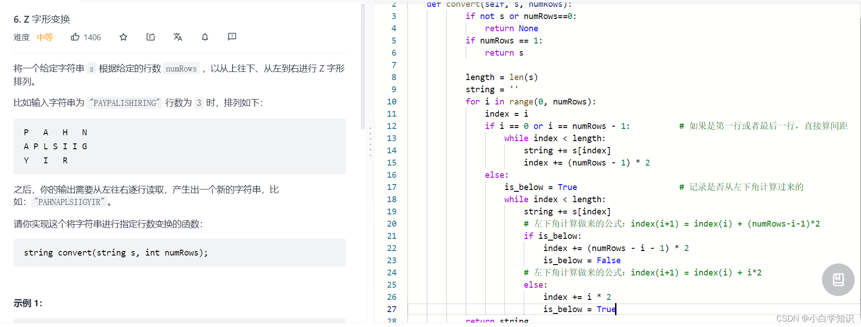
Task: Click the panel divider drag handle dots
Action: click(370, 142)
